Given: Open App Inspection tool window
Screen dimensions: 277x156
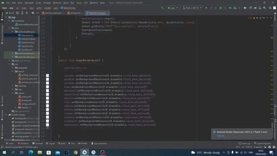Looking at the screenshot, I should point(99,143).
